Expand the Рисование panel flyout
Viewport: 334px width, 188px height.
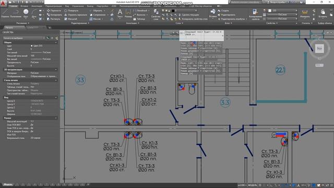tap(23, 23)
